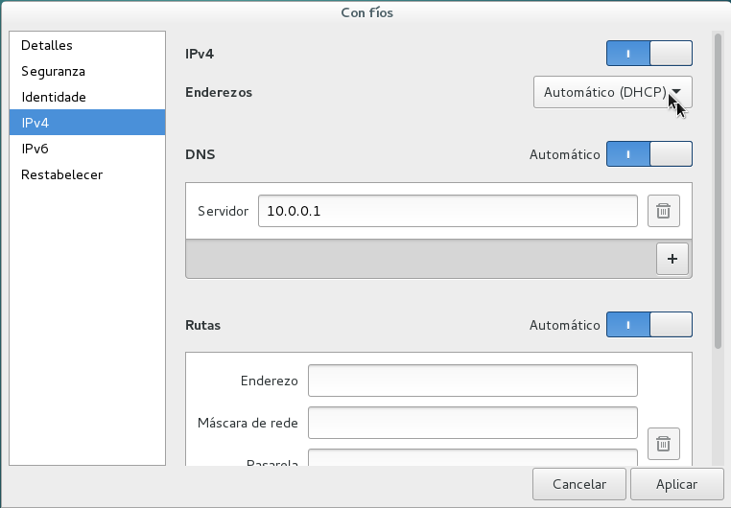Click the DNS heading text

point(200,154)
